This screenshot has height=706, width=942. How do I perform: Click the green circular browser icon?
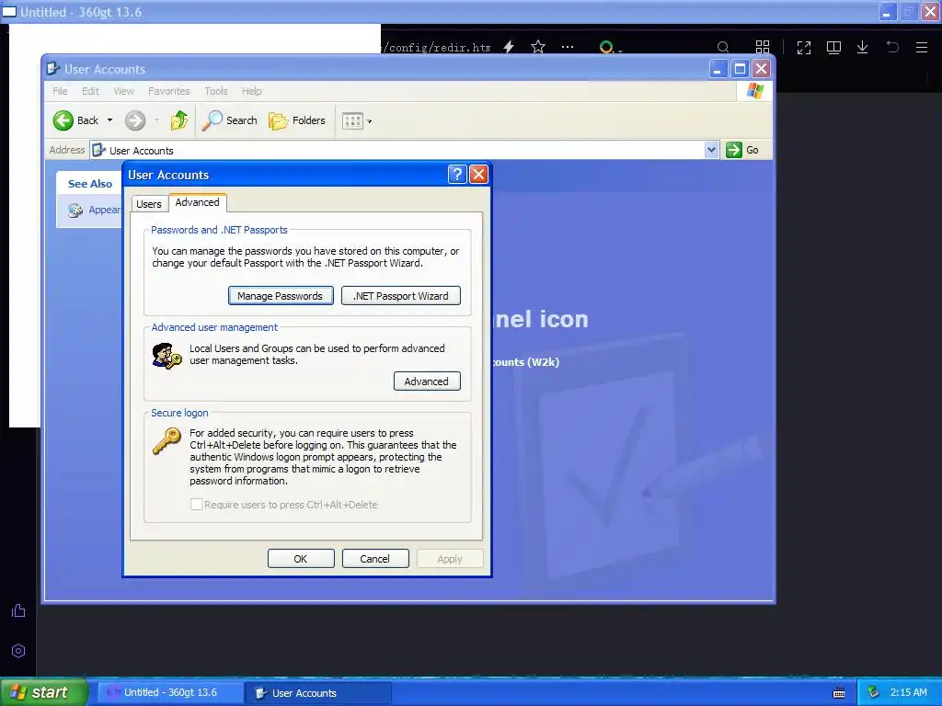point(607,47)
